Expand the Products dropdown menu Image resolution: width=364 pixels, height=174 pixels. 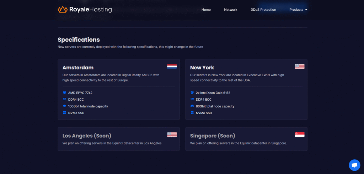[x=298, y=10]
